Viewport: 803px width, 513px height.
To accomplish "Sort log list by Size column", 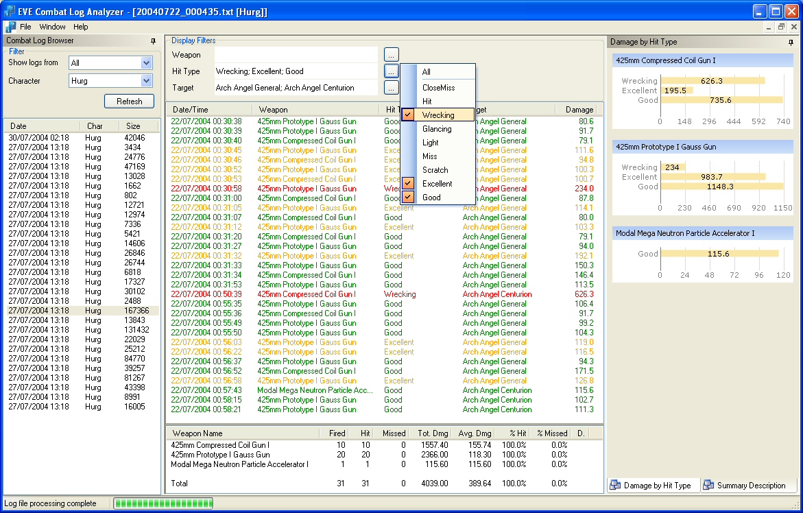I will click(x=139, y=126).
